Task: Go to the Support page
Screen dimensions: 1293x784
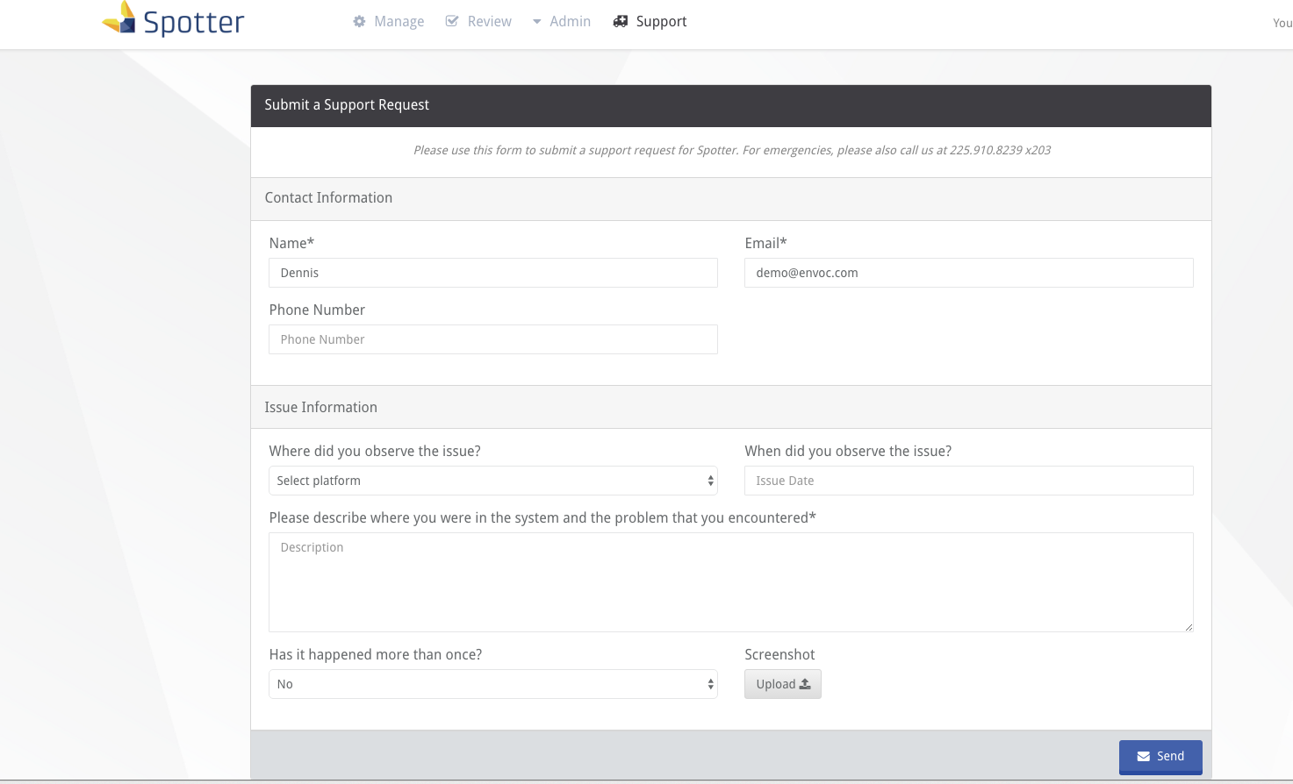Action: tap(650, 21)
